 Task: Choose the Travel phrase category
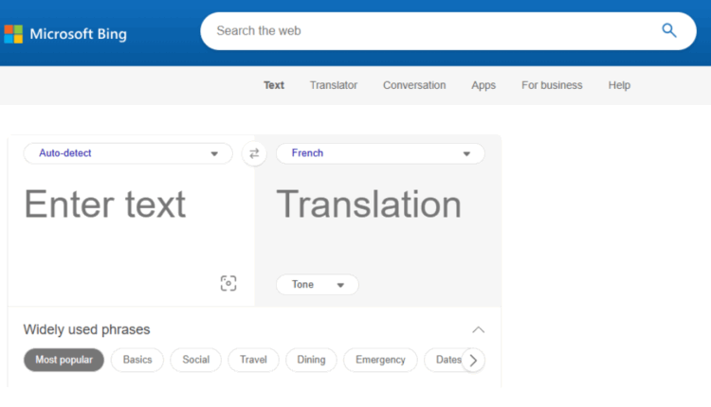[253, 360]
